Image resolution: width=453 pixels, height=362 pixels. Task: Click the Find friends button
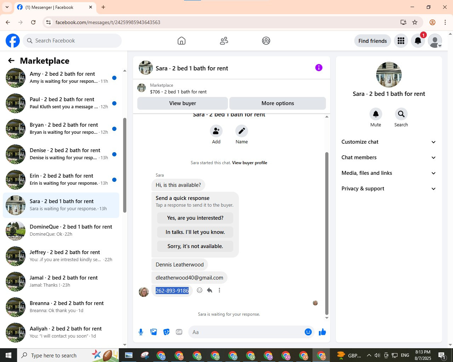pos(373,41)
